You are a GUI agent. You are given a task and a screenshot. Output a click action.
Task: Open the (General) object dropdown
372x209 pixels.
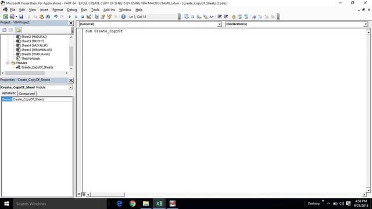click(x=220, y=24)
